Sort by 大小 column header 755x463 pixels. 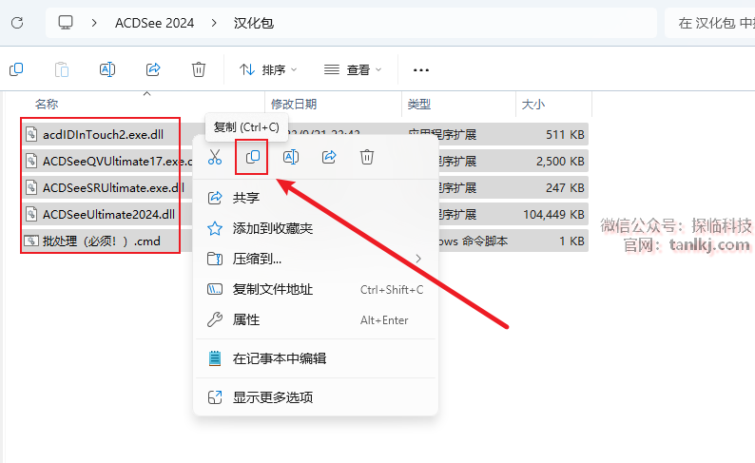click(x=533, y=104)
